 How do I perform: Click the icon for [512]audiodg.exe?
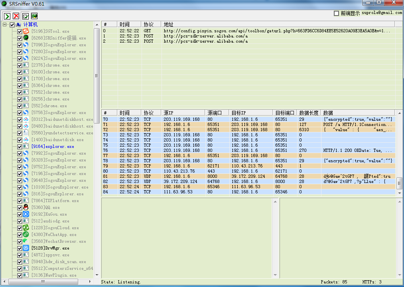[x=26, y=221]
